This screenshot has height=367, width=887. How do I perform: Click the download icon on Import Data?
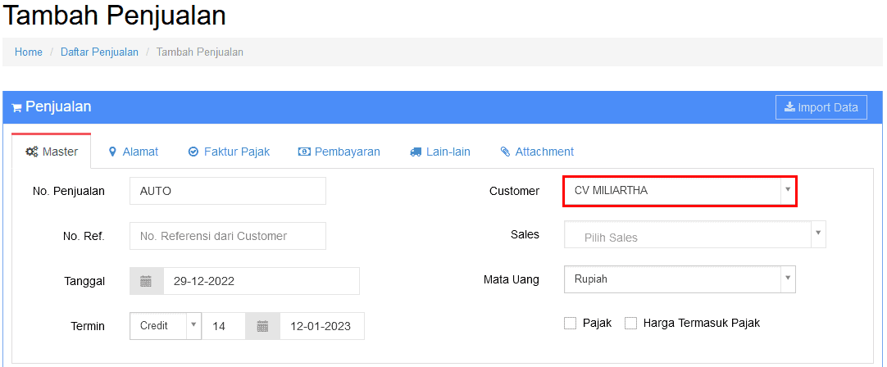coord(789,106)
